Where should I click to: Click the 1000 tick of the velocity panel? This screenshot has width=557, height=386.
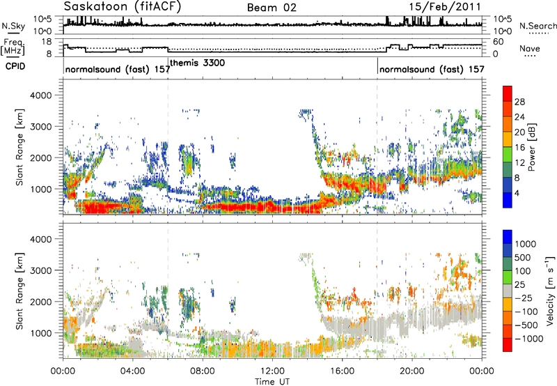click(40, 332)
